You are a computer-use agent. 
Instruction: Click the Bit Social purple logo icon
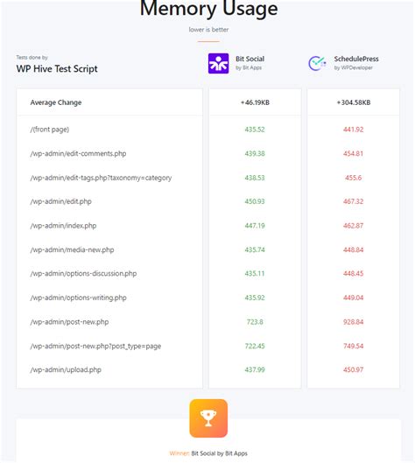click(218, 64)
